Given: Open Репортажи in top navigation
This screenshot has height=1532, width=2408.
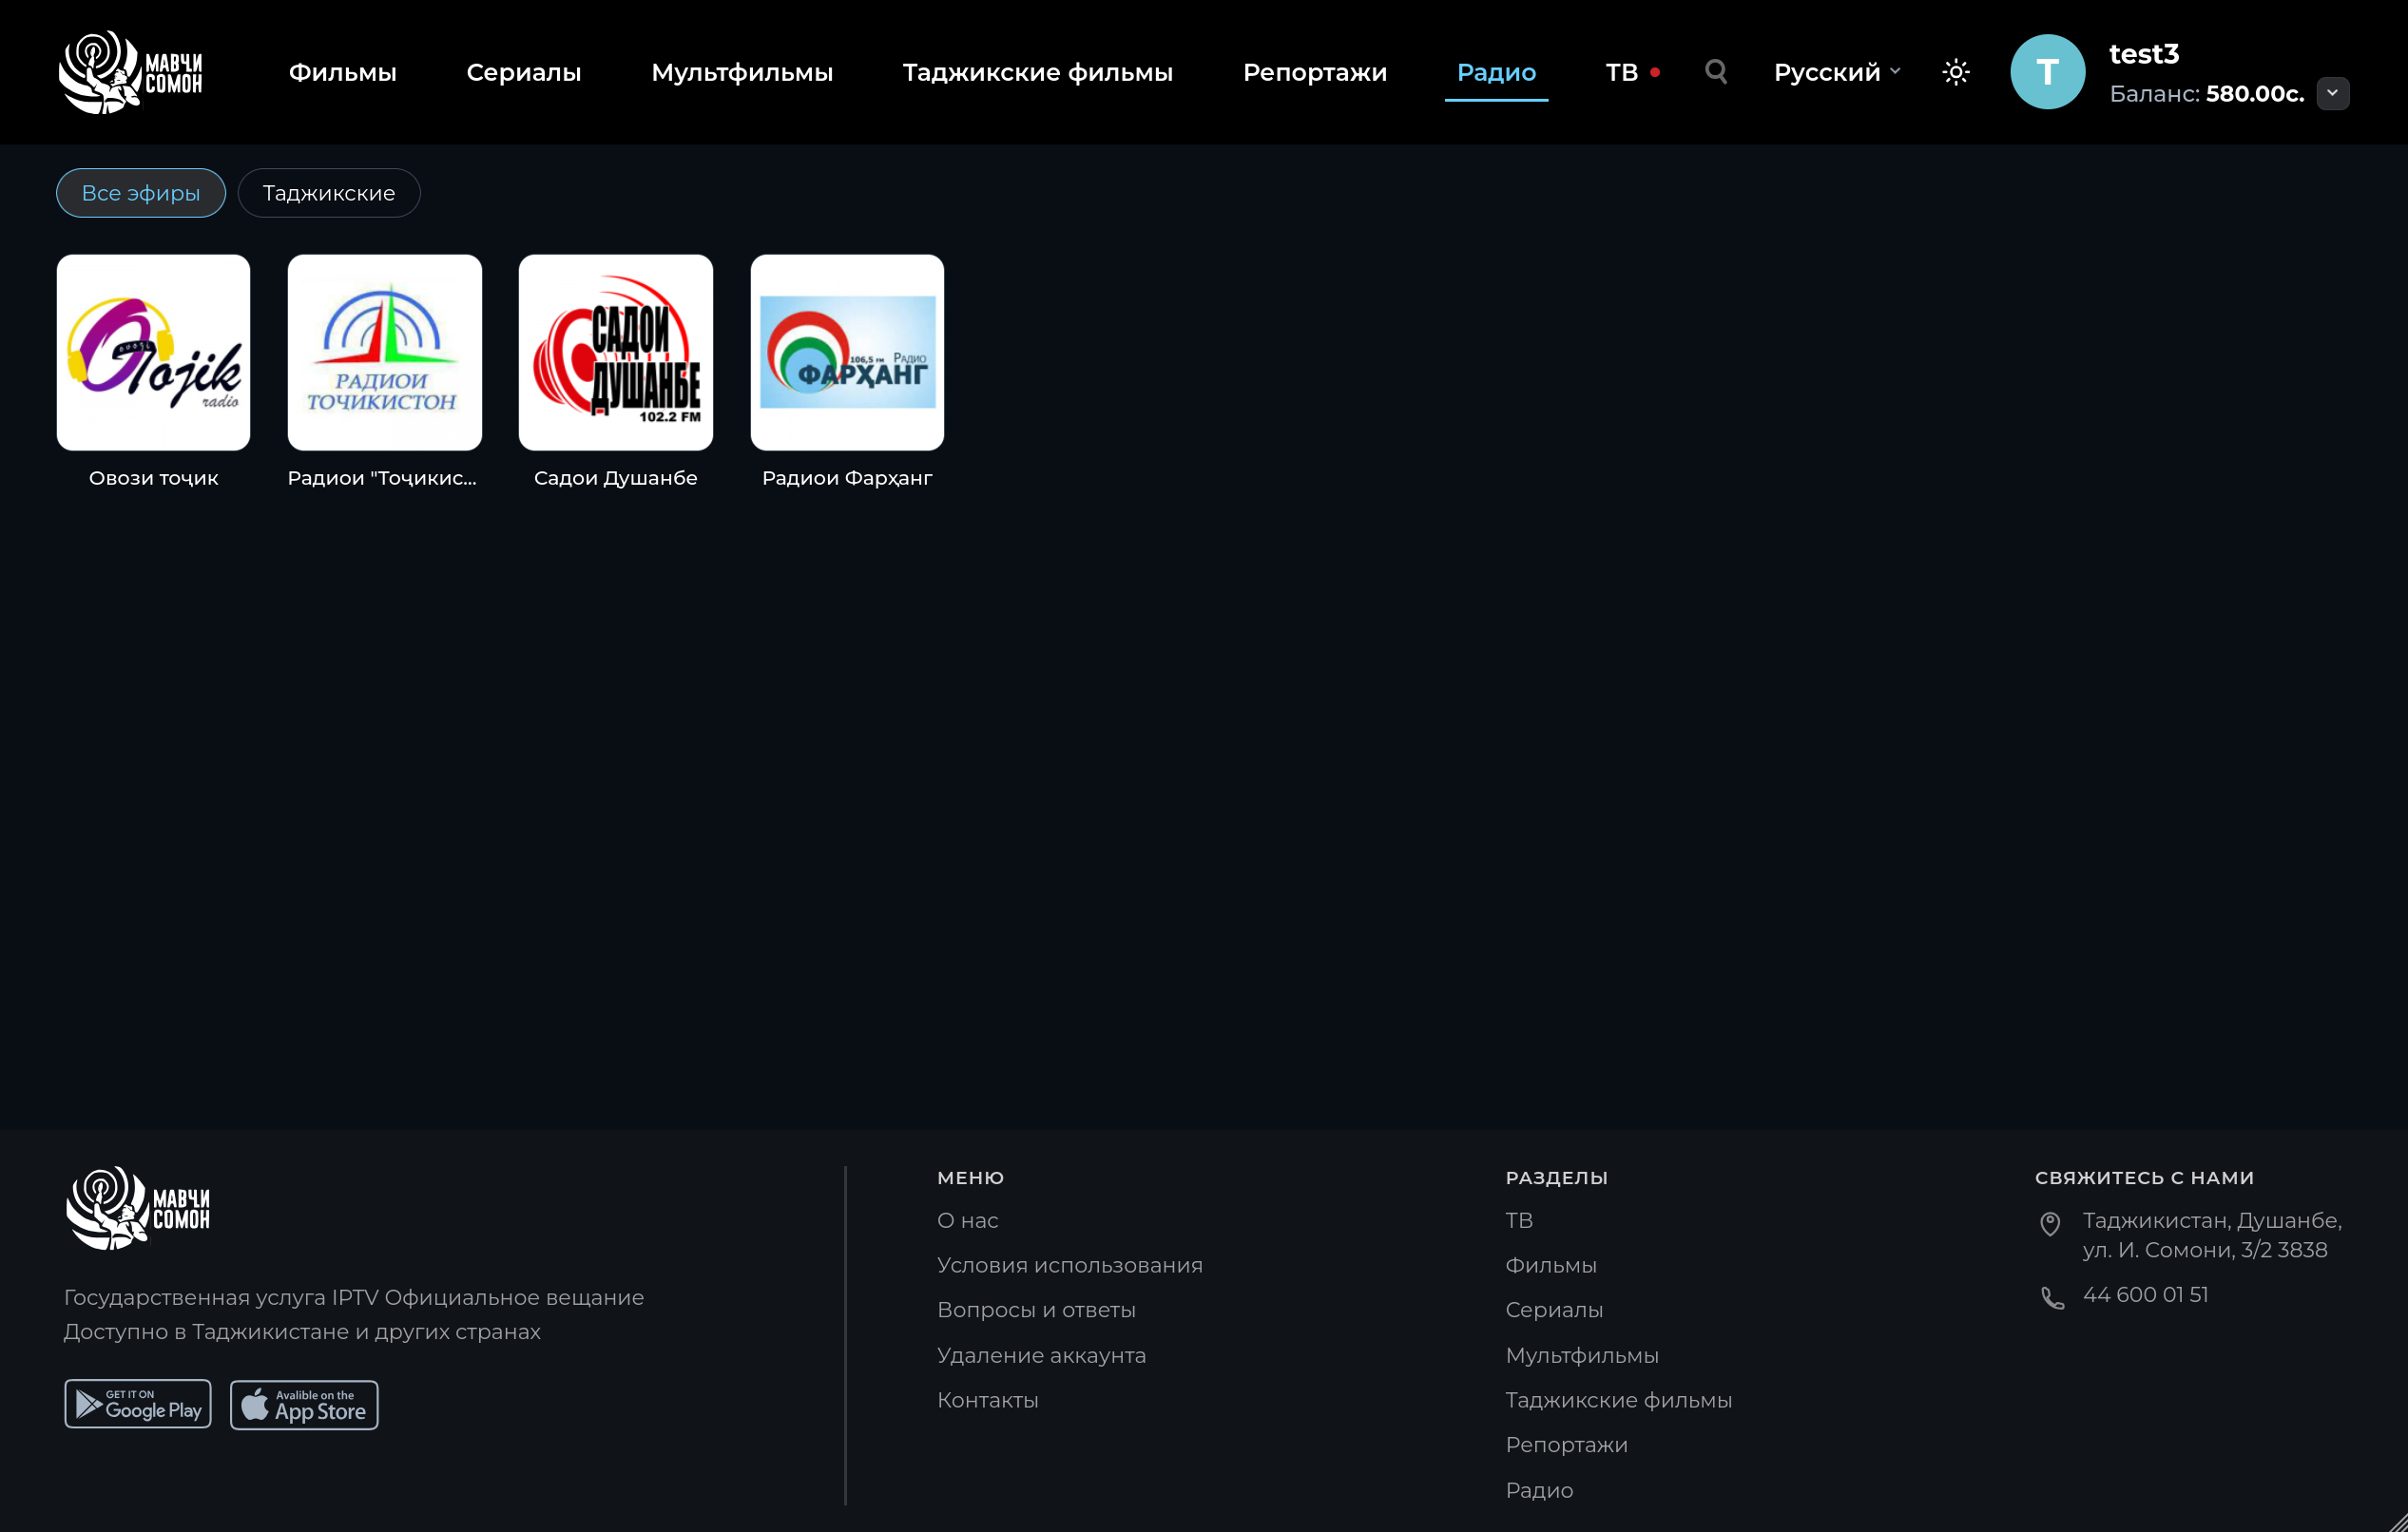Looking at the screenshot, I should 1315,72.
